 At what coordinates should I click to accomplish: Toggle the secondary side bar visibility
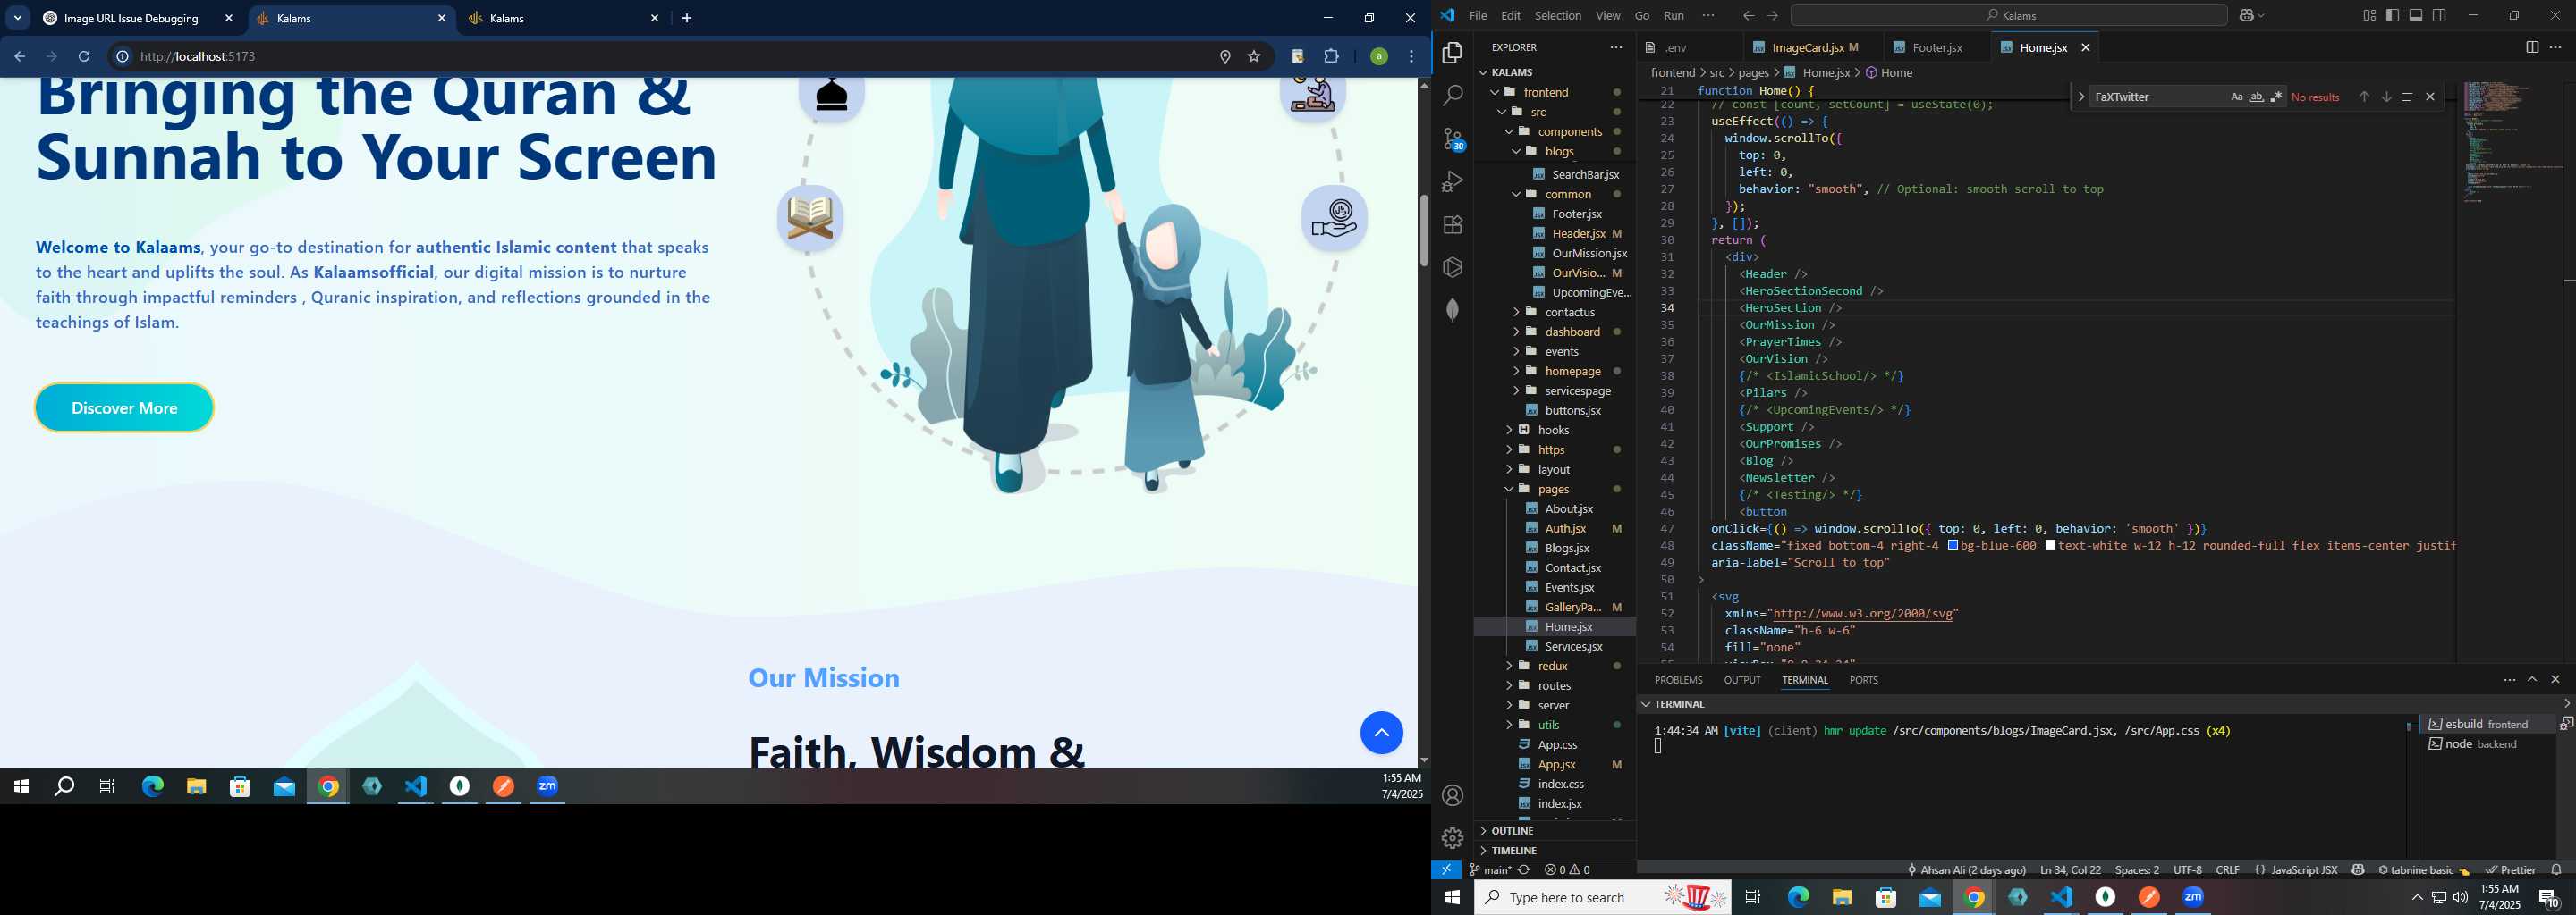(2439, 16)
